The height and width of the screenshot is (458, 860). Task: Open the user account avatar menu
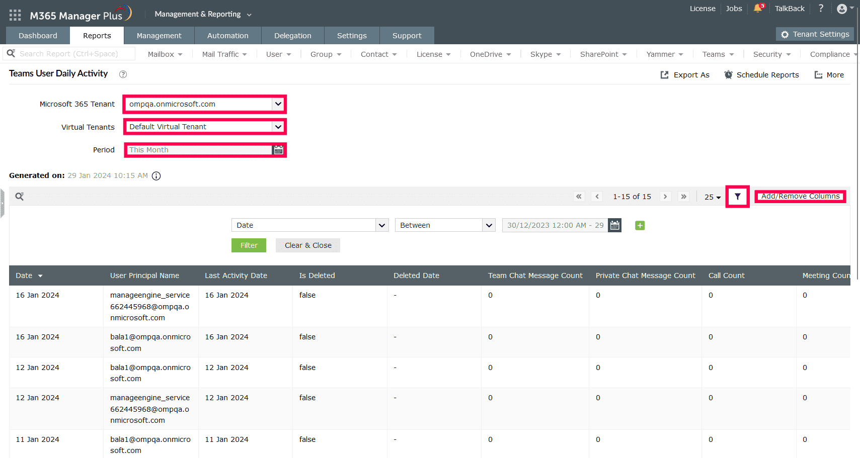pos(845,9)
